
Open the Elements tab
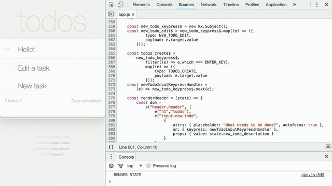pyautogui.click(x=141, y=5)
